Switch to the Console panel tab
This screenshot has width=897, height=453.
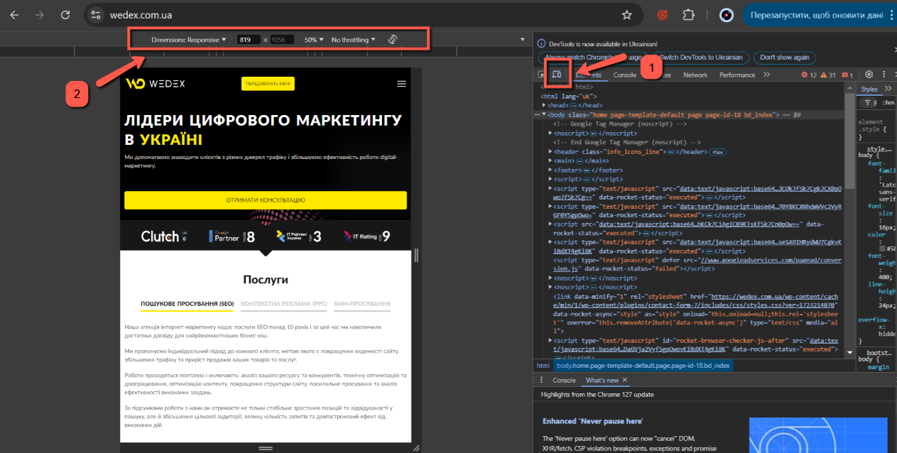point(625,75)
